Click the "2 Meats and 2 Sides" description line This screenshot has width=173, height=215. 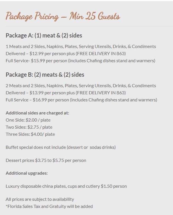(x=81, y=85)
